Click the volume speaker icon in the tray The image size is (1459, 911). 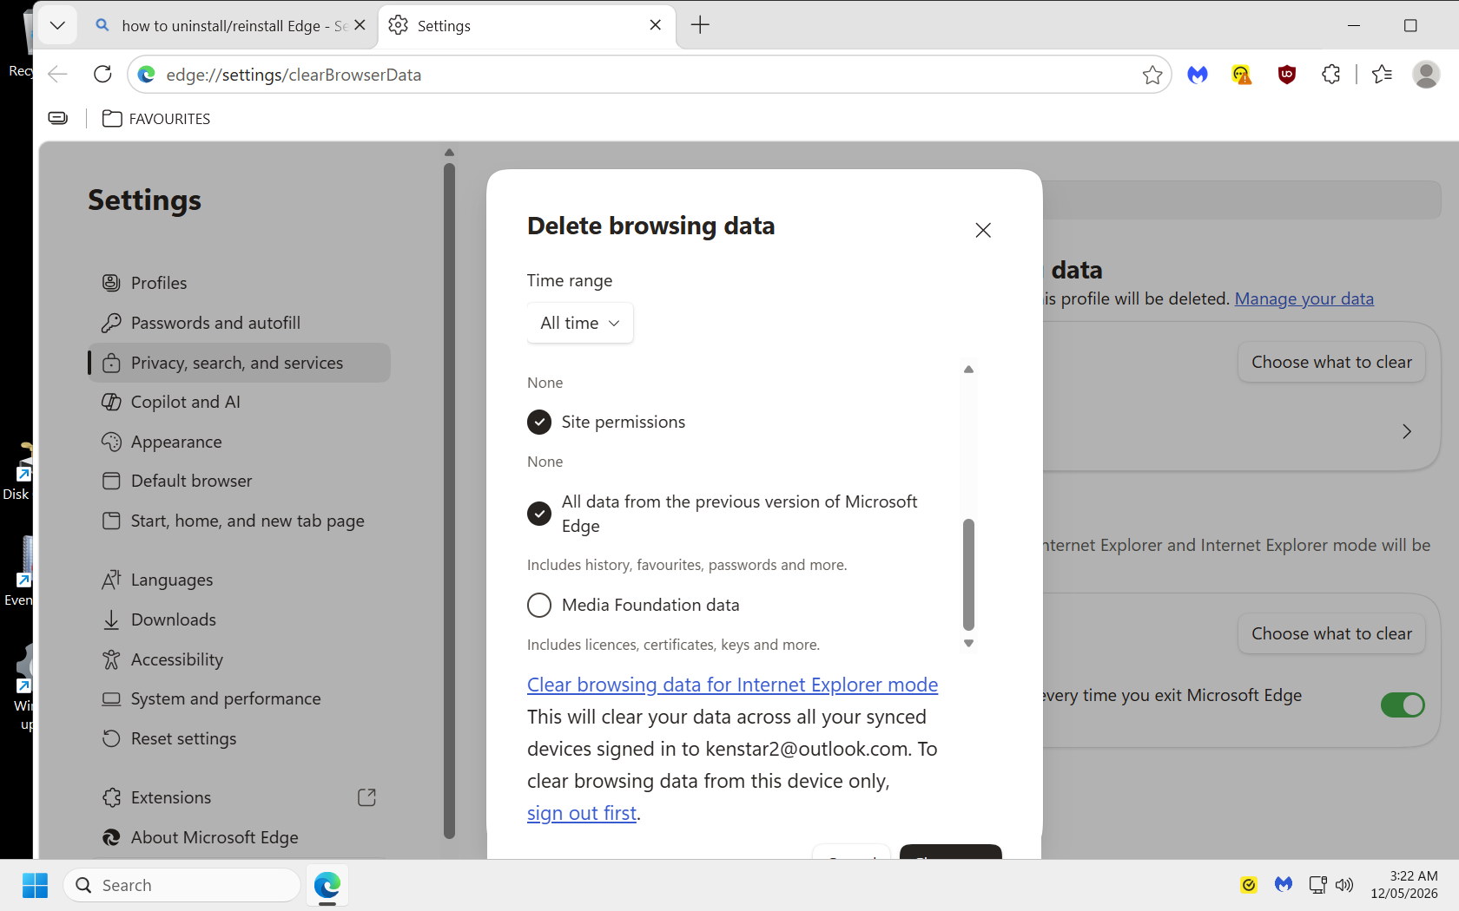(1344, 885)
